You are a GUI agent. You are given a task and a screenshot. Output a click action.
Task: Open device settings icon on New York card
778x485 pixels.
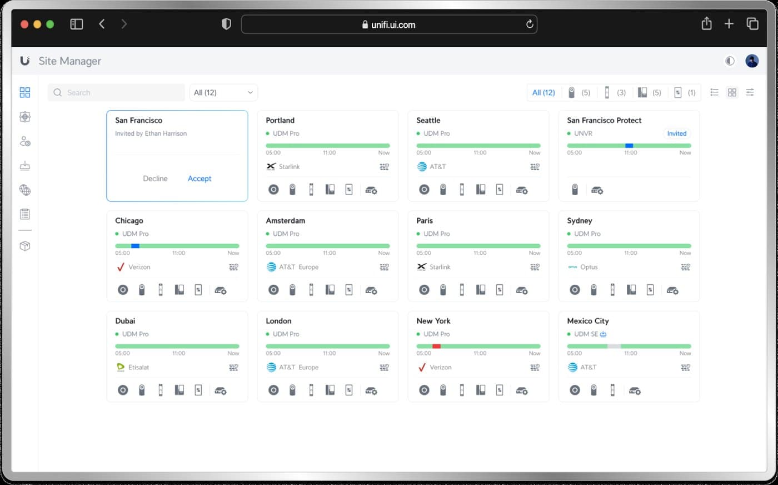click(x=522, y=391)
